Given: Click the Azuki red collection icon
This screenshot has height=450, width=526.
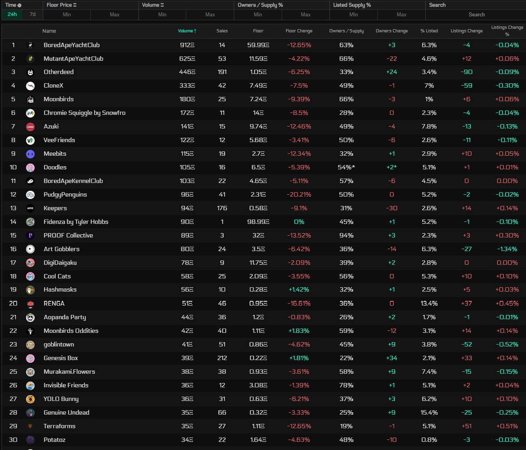Looking at the screenshot, I should (x=30, y=126).
